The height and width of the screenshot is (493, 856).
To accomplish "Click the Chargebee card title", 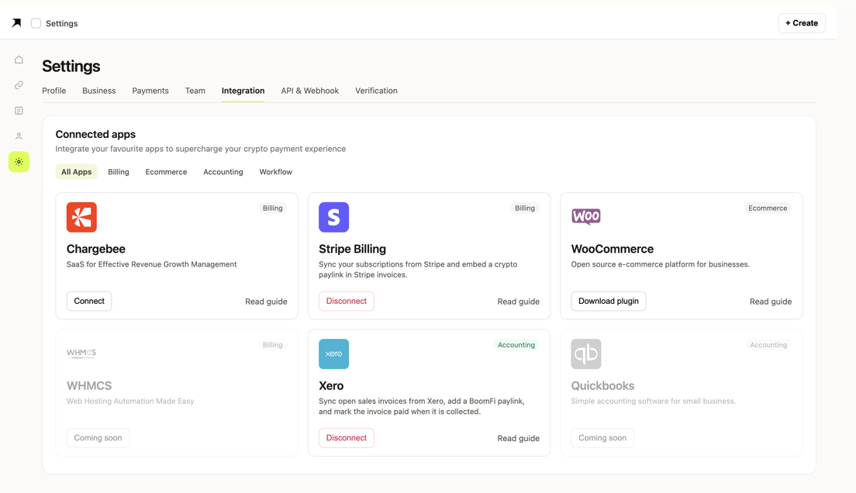I will tap(96, 249).
